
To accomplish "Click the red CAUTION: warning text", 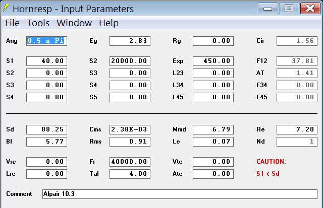I will tap(272, 162).
